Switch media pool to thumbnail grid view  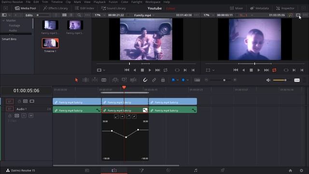coord(64,15)
